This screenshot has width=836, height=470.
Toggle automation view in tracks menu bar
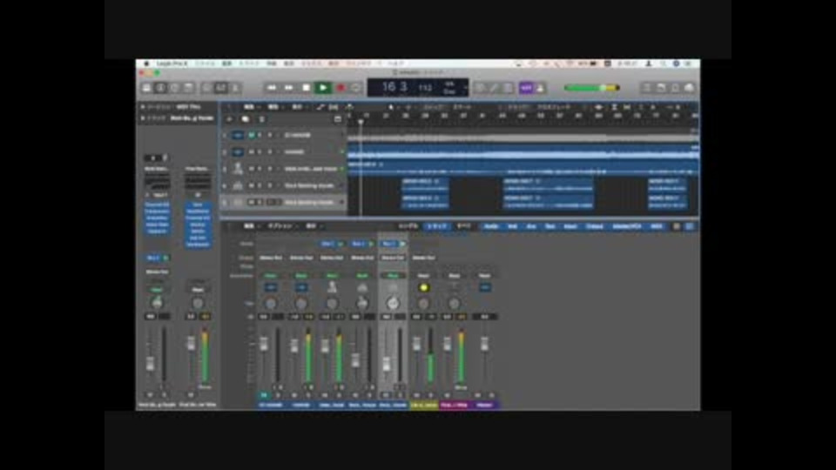(320, 107)
